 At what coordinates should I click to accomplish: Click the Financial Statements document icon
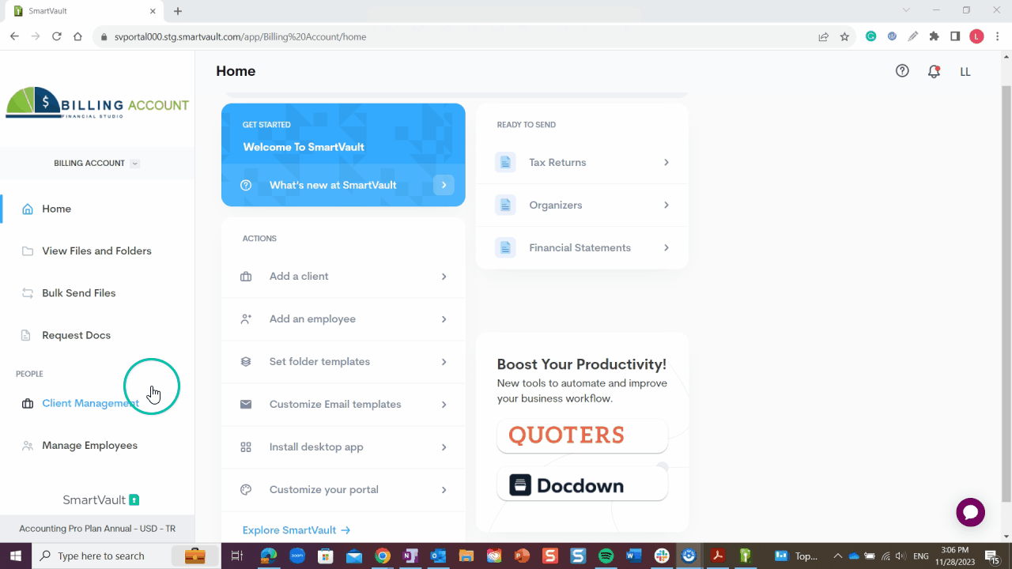(x=505, y=247)
